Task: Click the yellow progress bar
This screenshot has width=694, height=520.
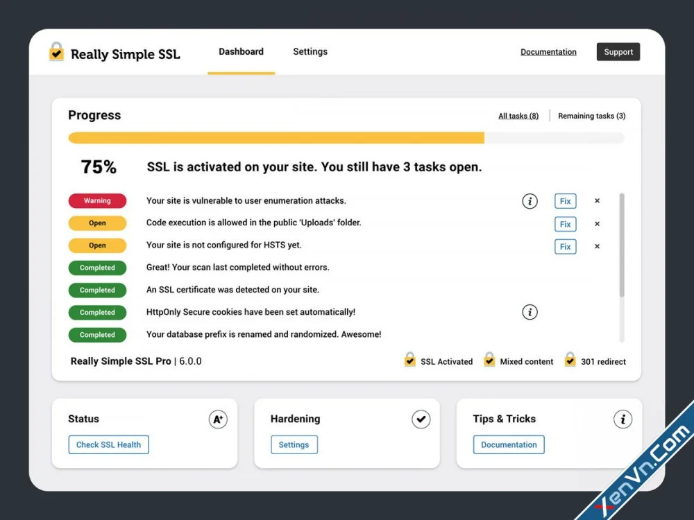Action: [x=276, y=138]
